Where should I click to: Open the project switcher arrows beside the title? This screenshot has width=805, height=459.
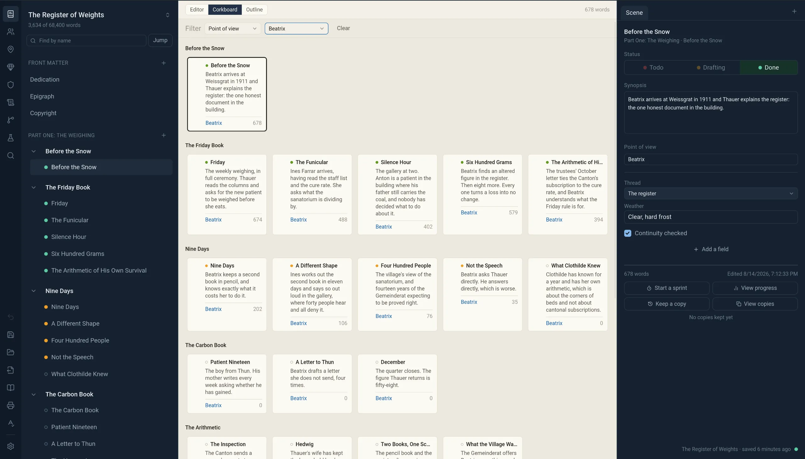[x=167, y=15]
